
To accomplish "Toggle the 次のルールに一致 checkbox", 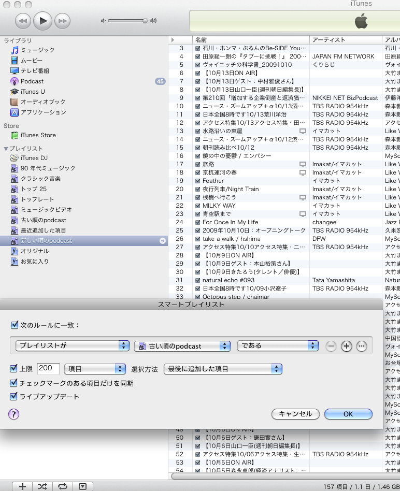I will [x=14, y=325].
